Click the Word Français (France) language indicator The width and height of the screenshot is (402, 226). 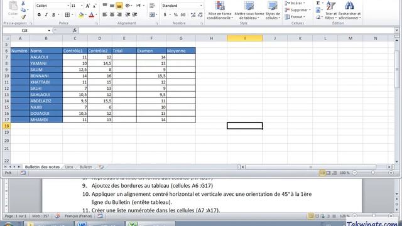(x=78, y=216)
